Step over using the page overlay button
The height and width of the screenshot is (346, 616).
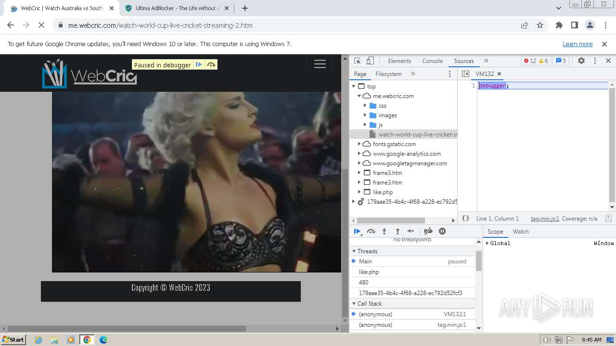tap(211, 65)
